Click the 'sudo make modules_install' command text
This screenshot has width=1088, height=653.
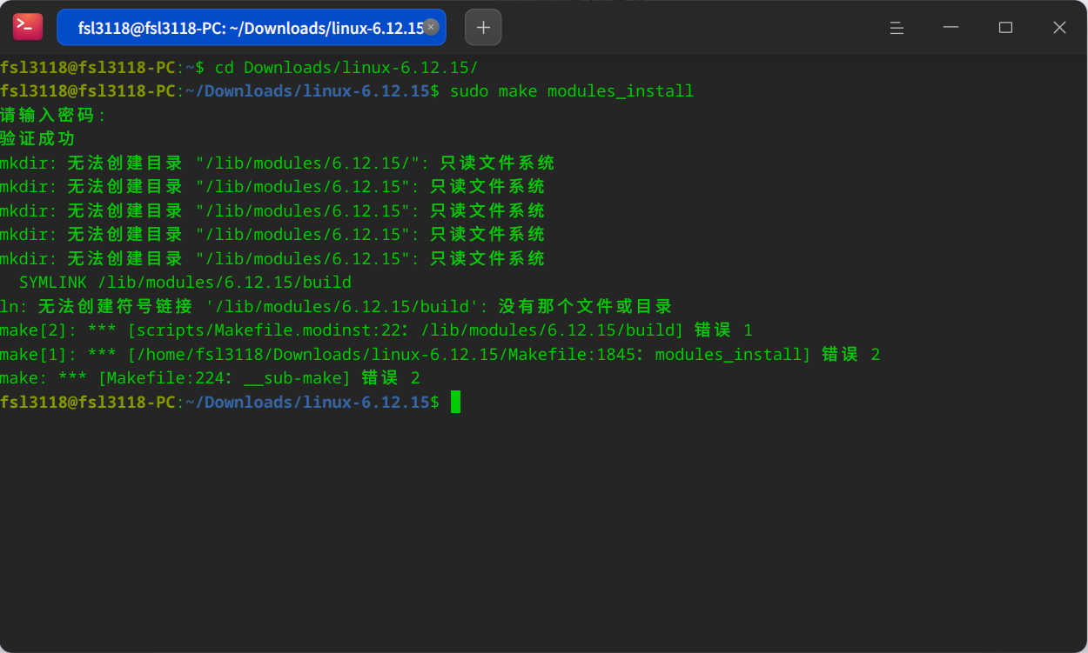[x=572, y=91]
